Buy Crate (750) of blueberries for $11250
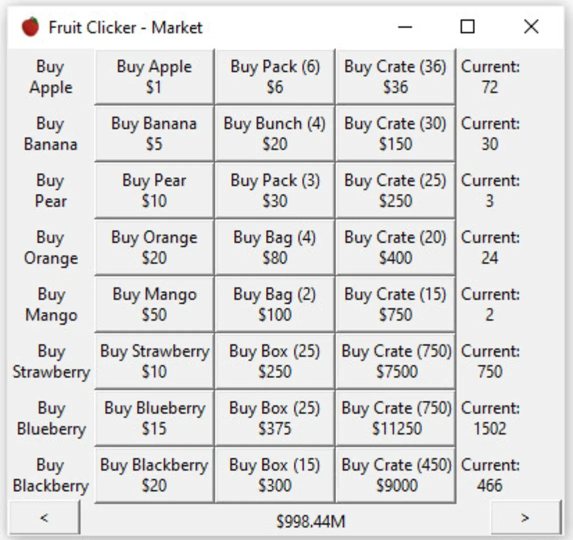Screen dimensions: 573x540 click(395, 418)
